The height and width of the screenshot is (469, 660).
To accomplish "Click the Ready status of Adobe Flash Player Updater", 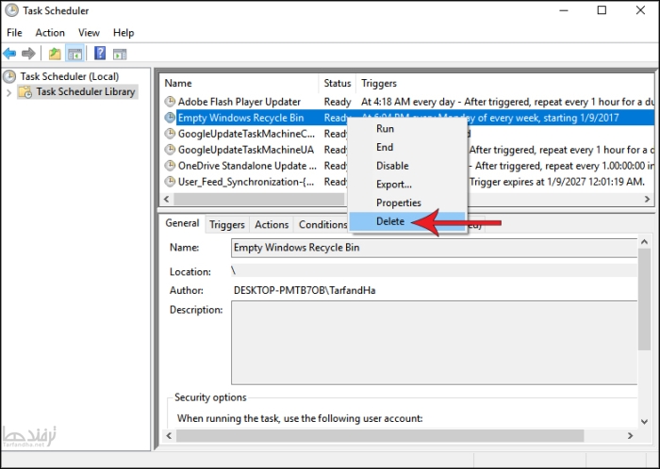I will (338, 102).
